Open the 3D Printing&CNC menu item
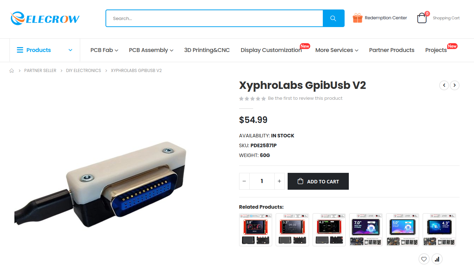 tap(207, 50)
